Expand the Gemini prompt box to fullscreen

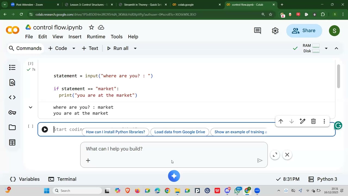pos(275,155)
